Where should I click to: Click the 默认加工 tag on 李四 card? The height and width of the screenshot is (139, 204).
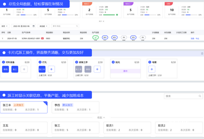(x=68, y=105)
